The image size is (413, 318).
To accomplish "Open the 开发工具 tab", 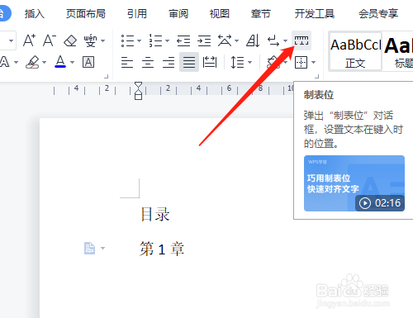I will coord(315,13).
